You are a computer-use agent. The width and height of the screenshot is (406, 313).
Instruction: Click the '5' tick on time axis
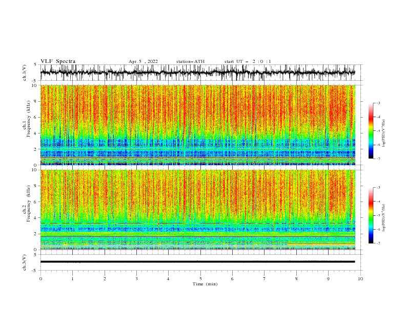tap(200, 279)
